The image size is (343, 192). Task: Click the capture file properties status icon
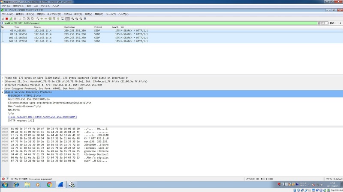pos(8,179)
